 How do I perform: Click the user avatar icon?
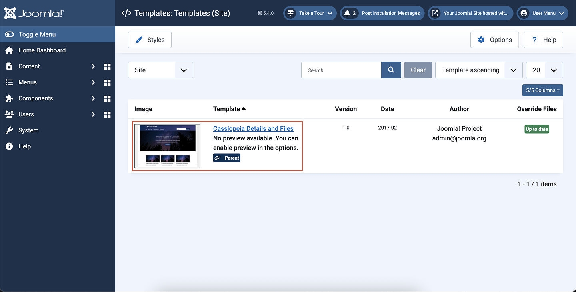coord(524,13)
